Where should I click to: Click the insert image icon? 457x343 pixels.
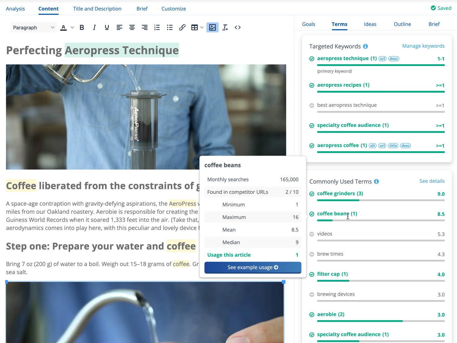pos(212,27)
